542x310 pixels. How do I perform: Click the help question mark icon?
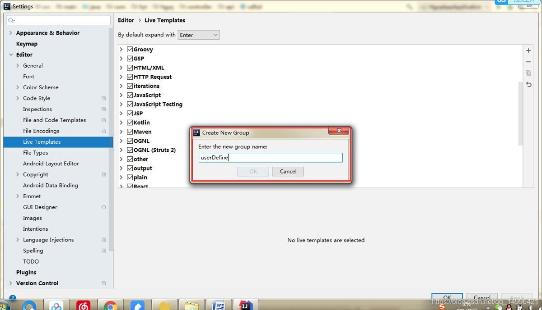(x=13, y=298)
